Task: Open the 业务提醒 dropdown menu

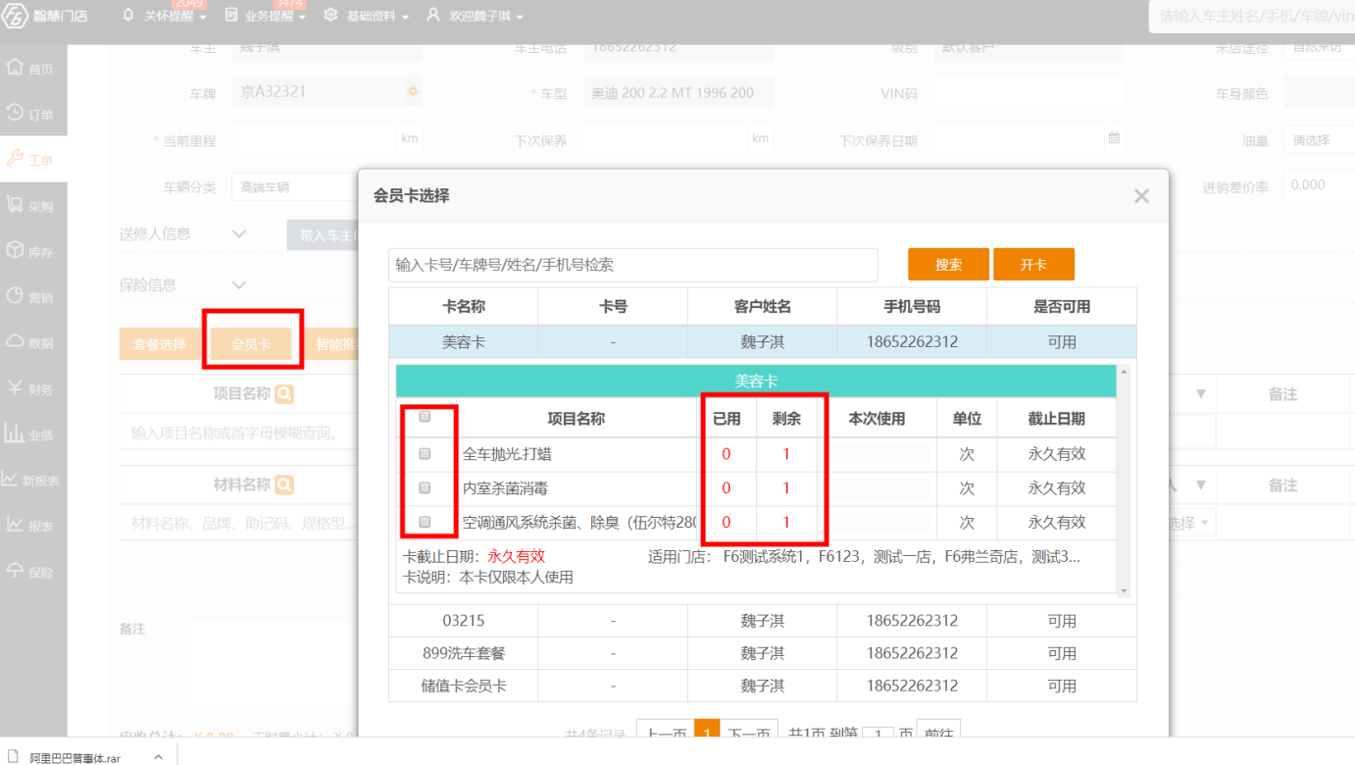Action: [265, 17]
